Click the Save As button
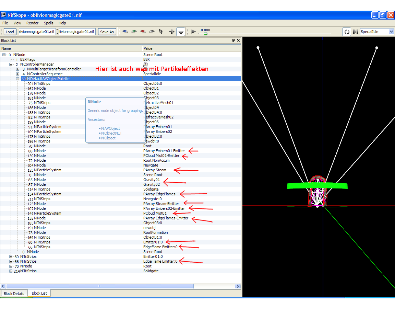The image size is (395, 309). [x=107, y=32]
